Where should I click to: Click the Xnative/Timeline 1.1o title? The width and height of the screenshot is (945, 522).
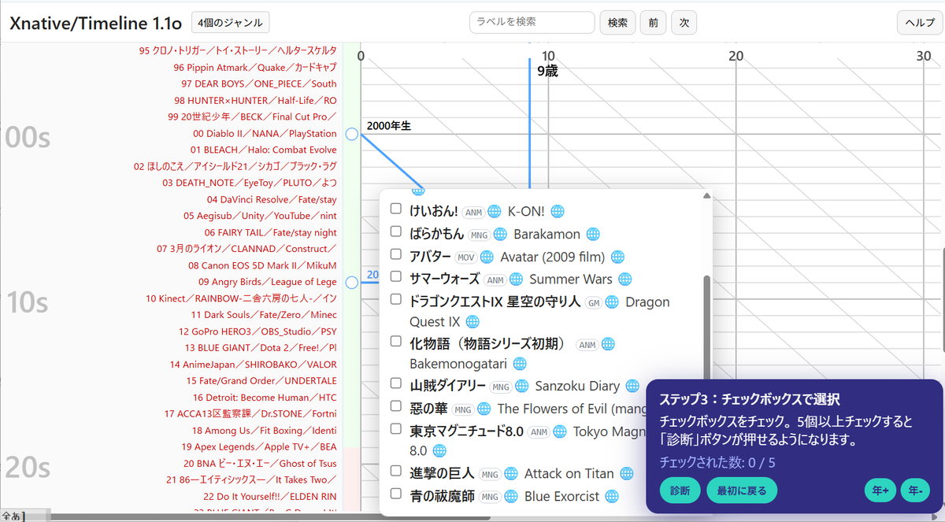click(96, 24)
